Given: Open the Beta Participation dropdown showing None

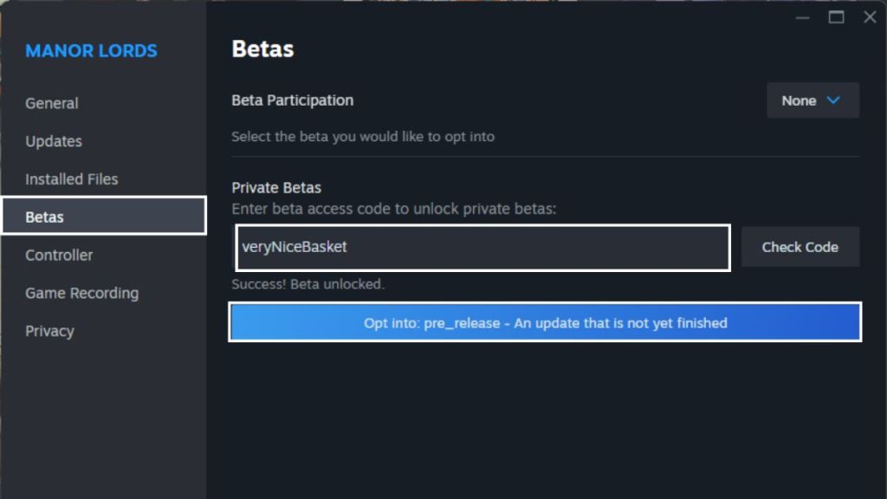Looking at the screenshot, I should tap(813, 100).
